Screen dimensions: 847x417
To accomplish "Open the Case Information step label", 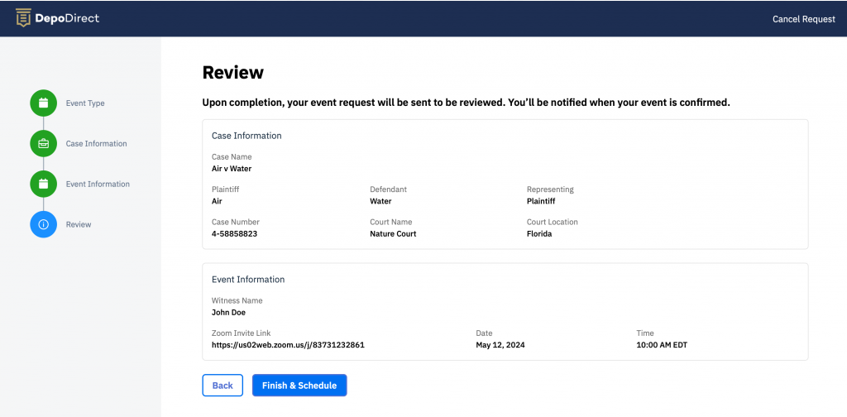I will tap(96, 144).
